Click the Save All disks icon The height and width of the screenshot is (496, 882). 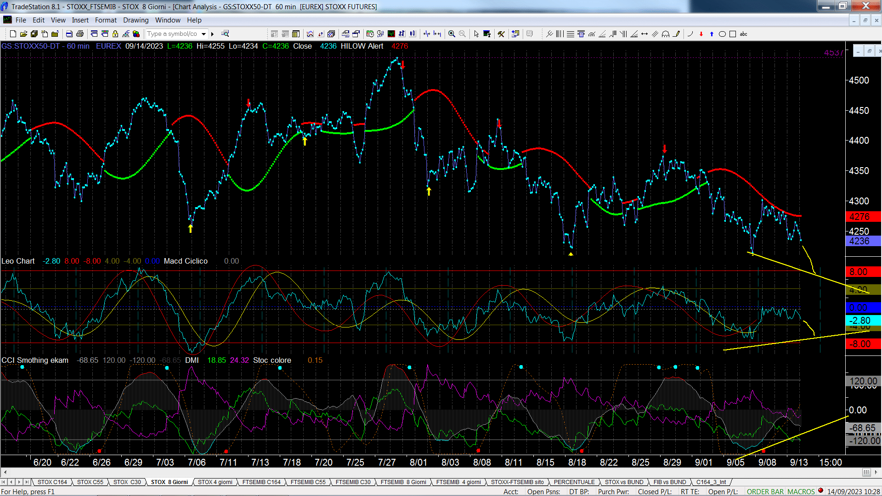coord(34,34)
